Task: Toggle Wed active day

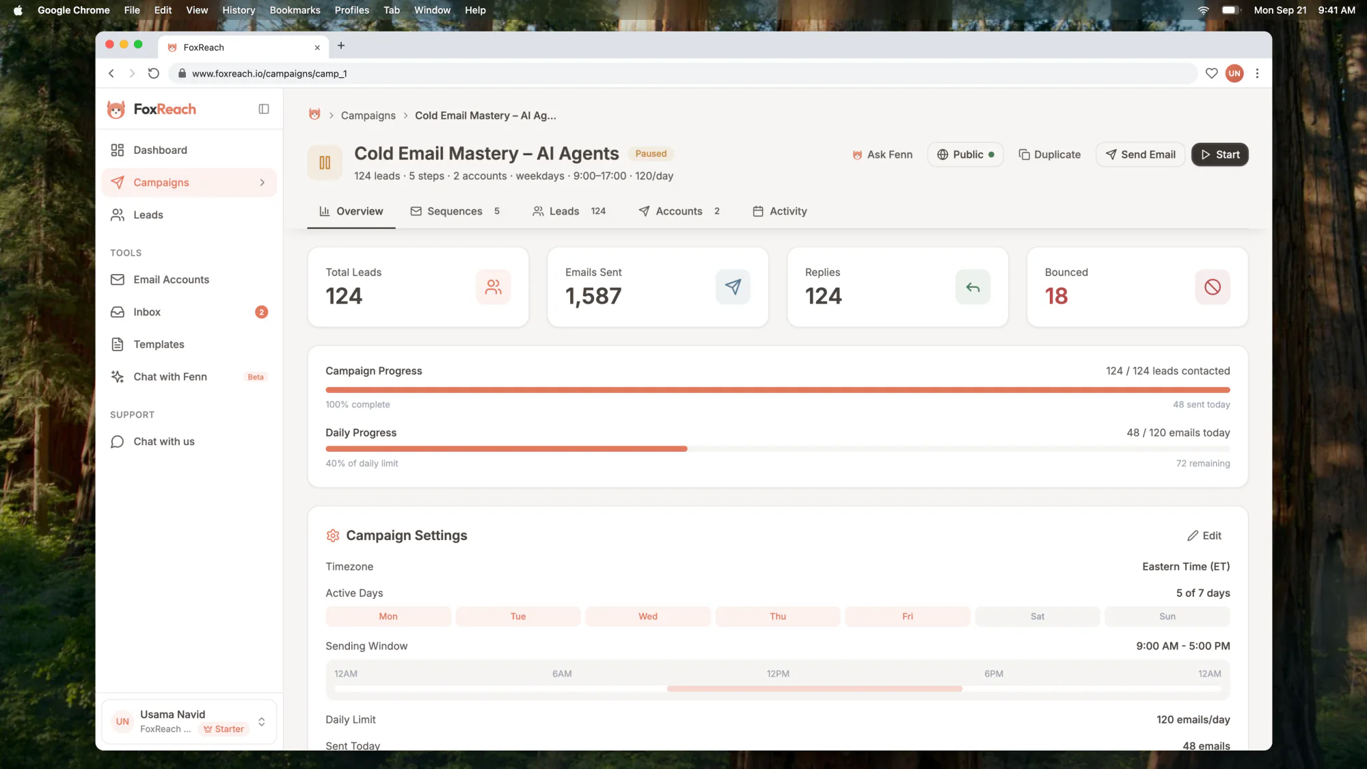Action: pos(648,617)
